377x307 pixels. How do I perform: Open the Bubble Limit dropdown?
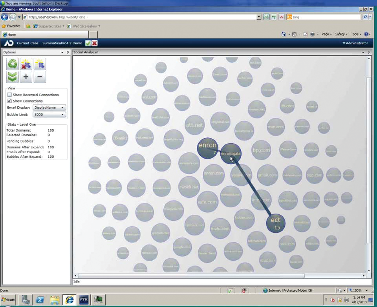(49, 115)
